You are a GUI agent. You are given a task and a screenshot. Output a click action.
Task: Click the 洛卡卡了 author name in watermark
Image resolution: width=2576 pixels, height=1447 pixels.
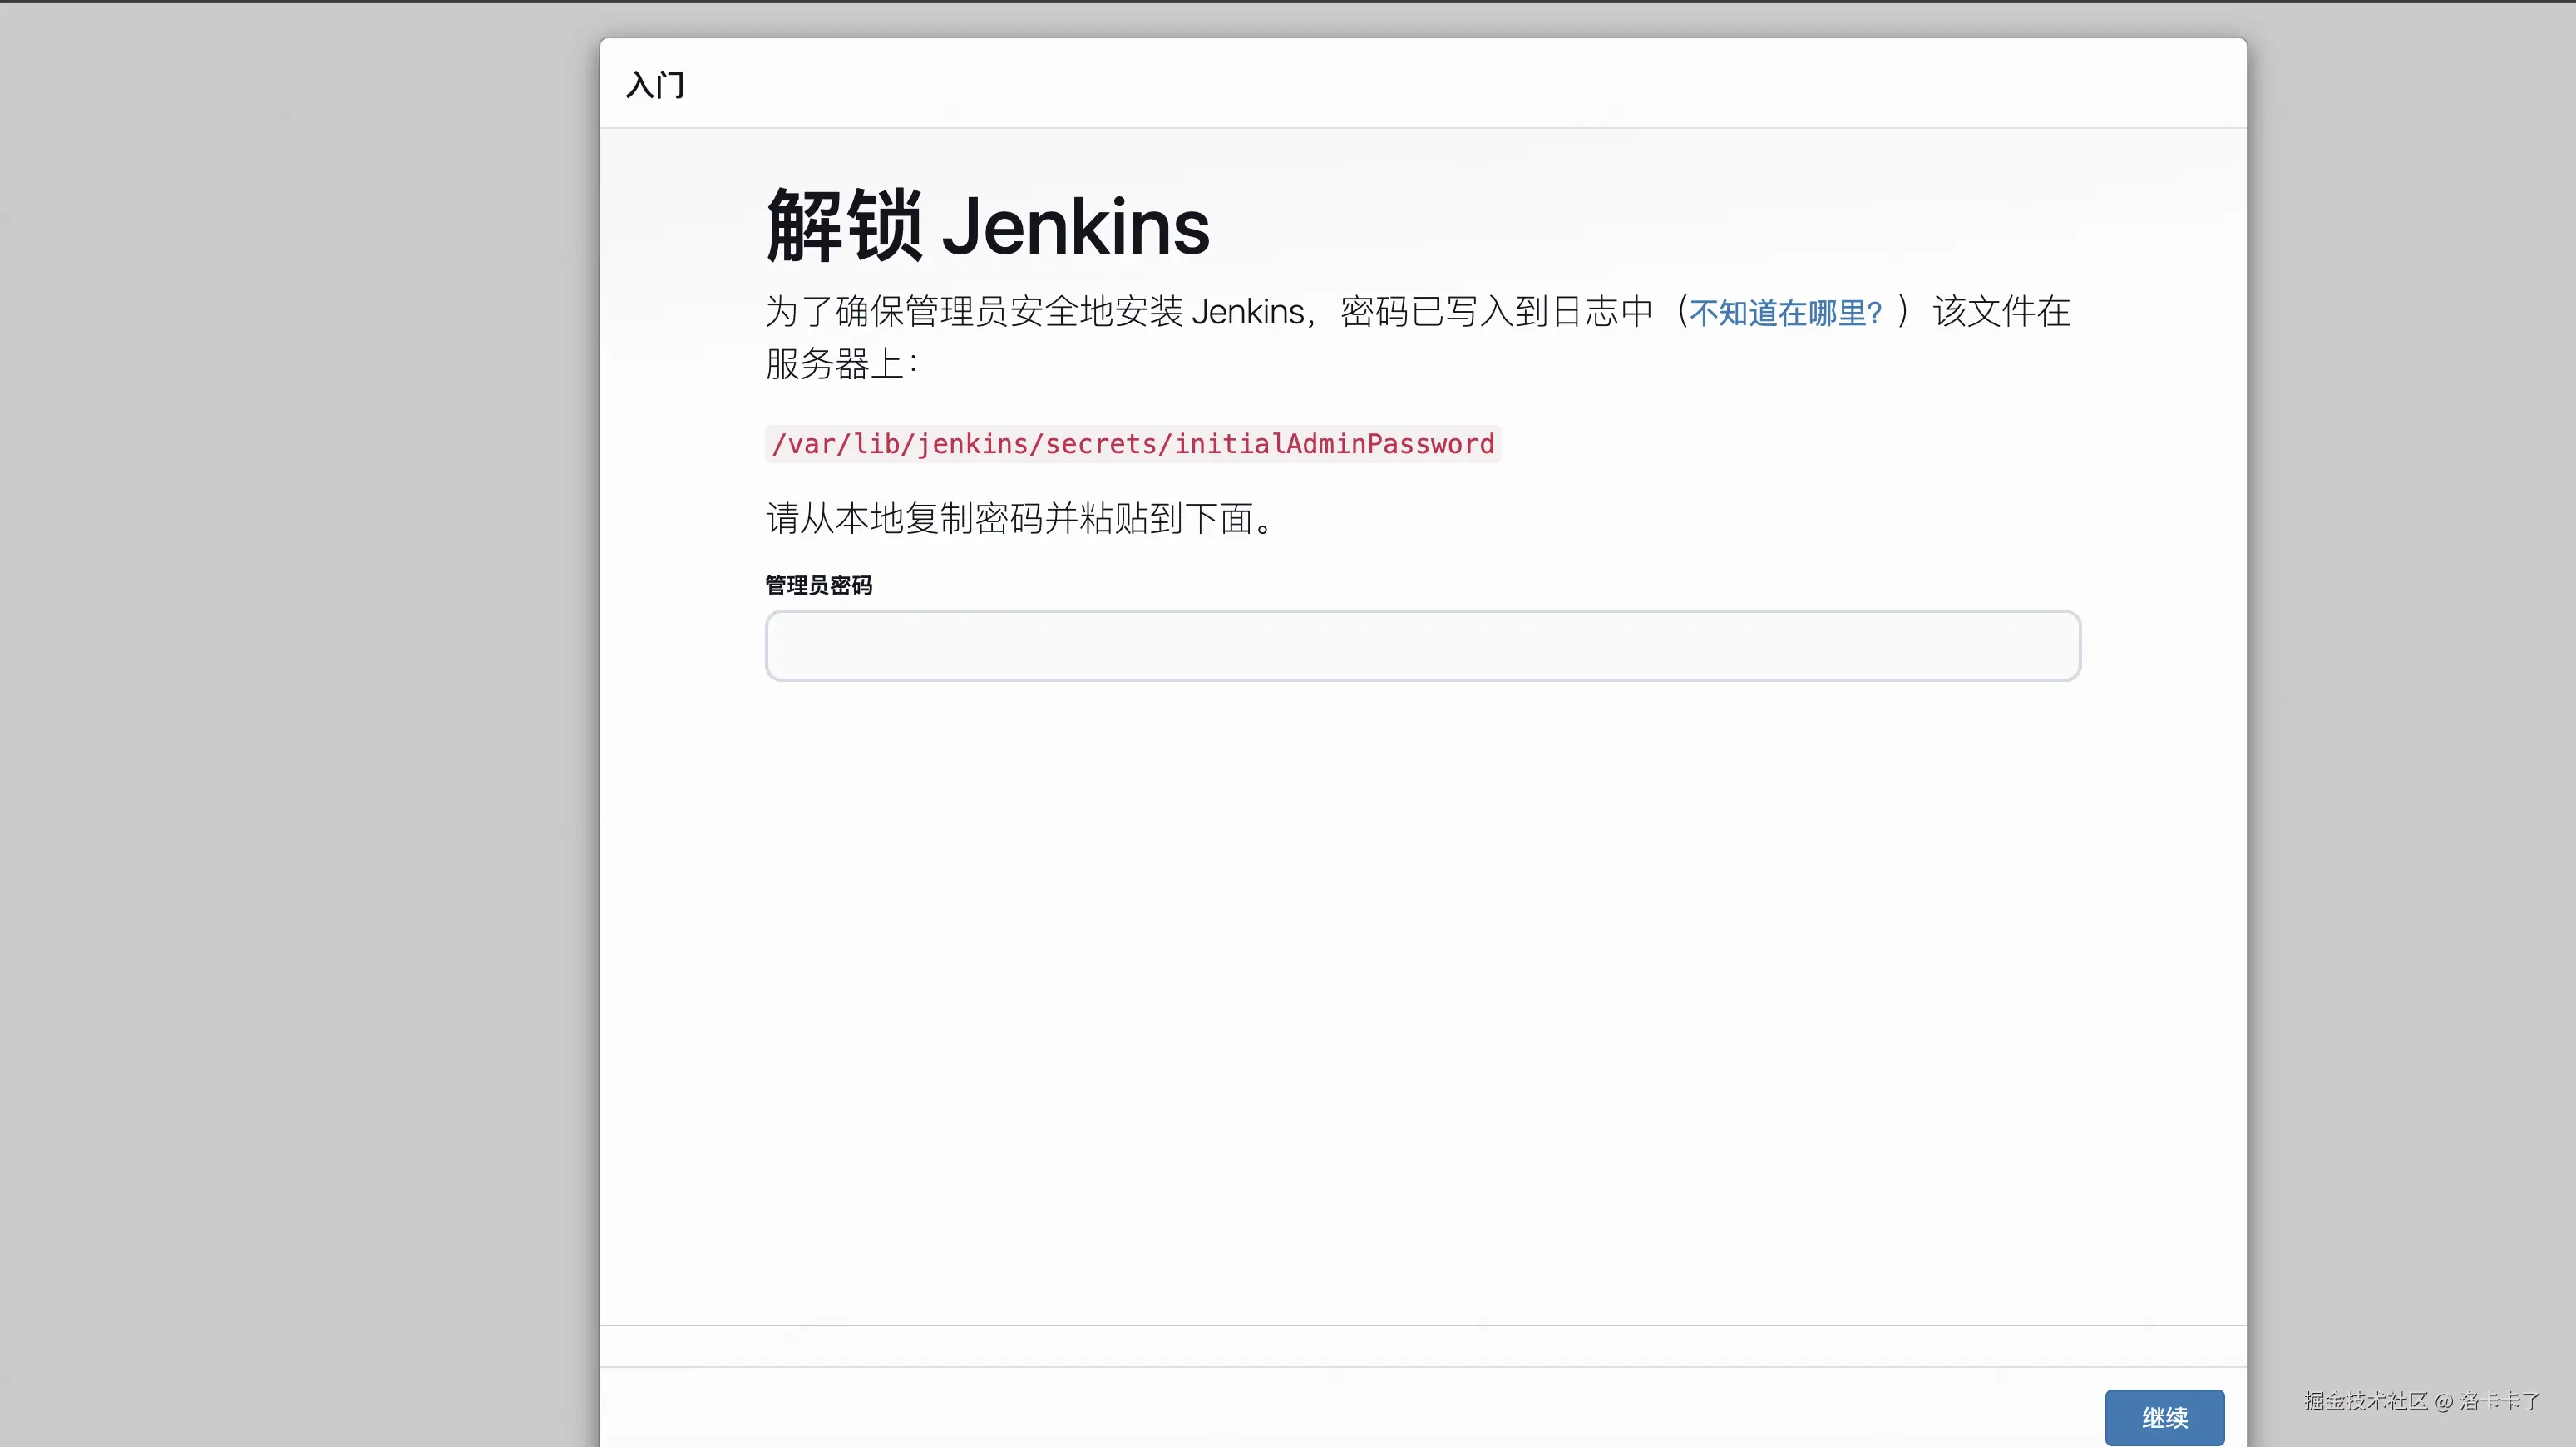coord(2500,1401)
